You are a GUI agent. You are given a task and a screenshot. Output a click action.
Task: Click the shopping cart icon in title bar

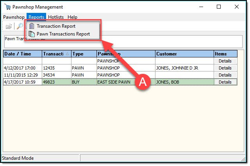click(7, 7)
